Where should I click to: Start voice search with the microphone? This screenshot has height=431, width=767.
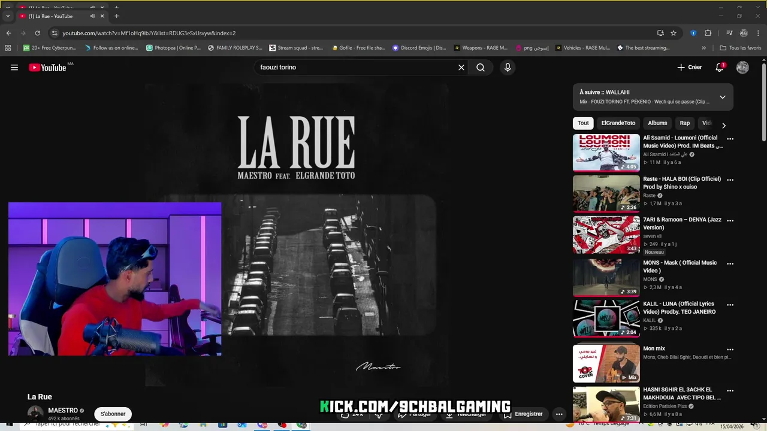[x=508, y=68]
